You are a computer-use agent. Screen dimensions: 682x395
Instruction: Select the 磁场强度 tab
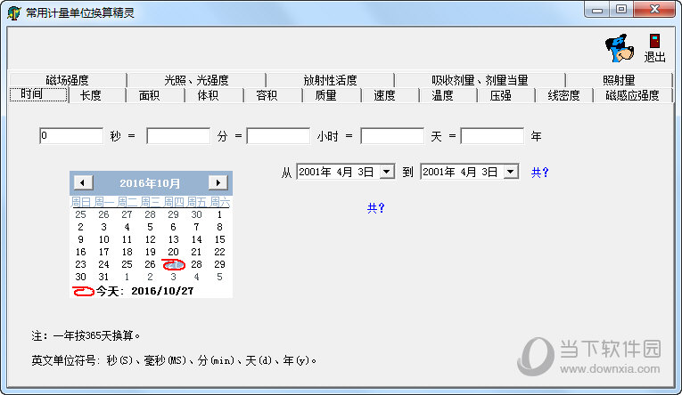click(68, 80)
